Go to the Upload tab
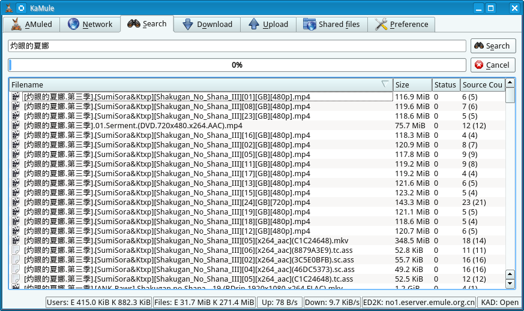The image size is (524, 311). point(268,25)
